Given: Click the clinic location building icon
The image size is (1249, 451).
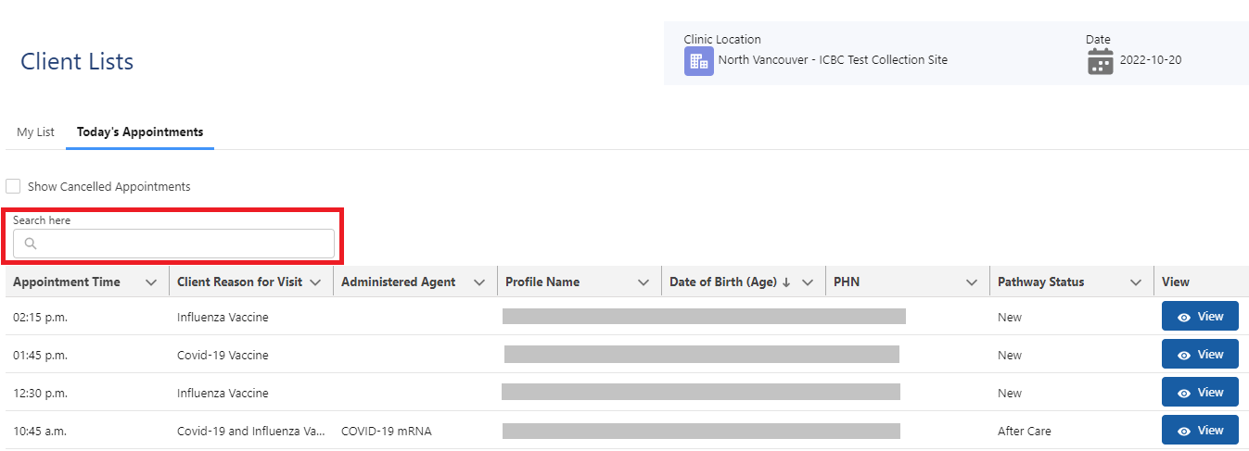Looking at the screenshot, I should (x=698, y=61).
